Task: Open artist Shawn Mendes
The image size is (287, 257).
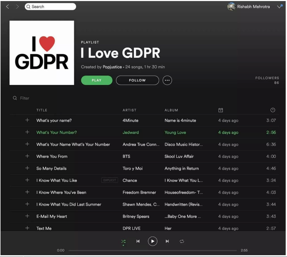Action: point(137,204)
